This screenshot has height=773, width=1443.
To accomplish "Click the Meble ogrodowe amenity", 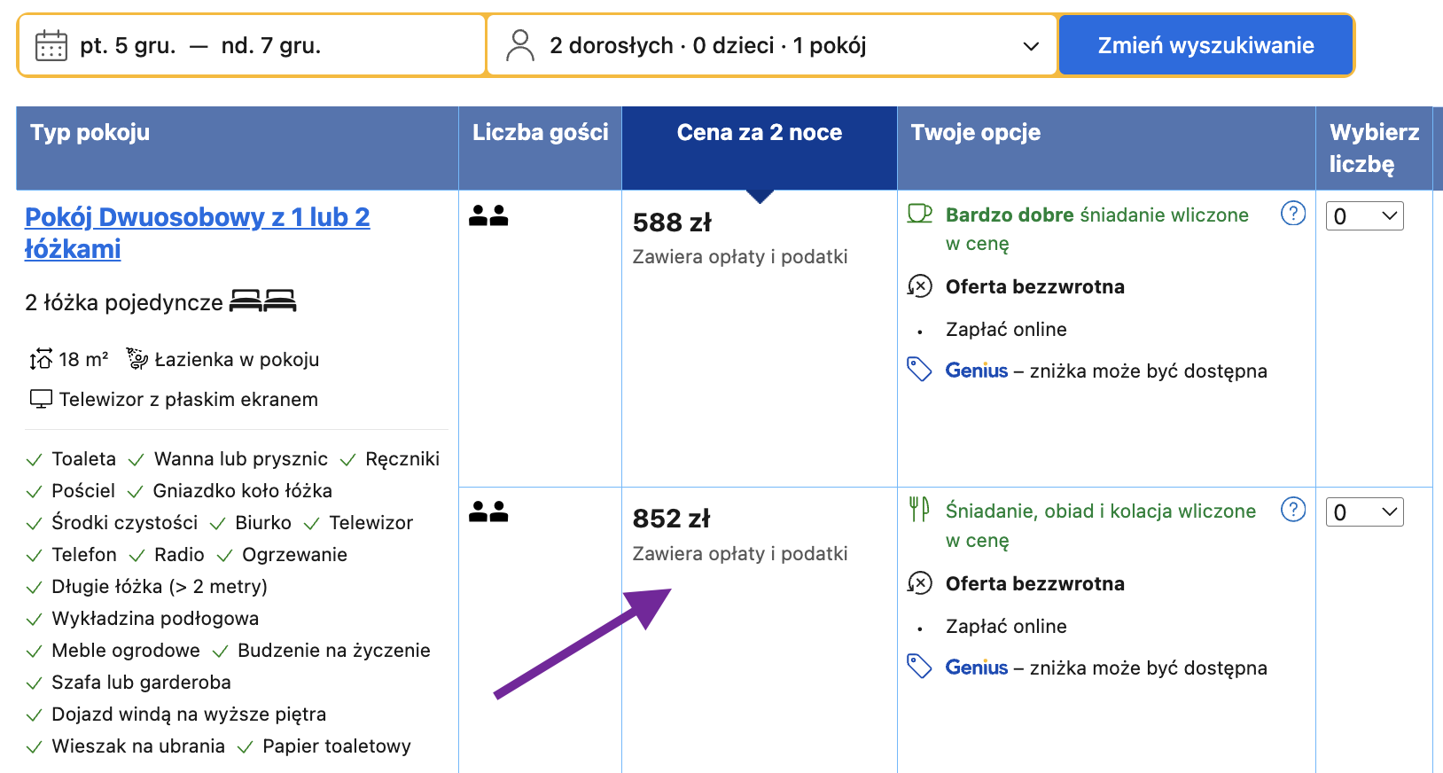I will click(126, 650).
